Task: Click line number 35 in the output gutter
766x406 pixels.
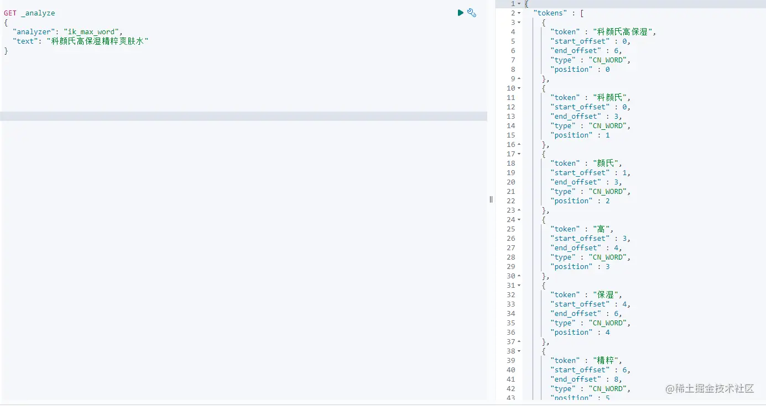Action: click(x=510, y=323)
